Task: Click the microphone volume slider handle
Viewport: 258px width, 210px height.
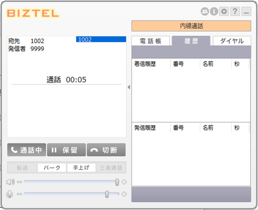Action: pos(107,194)
